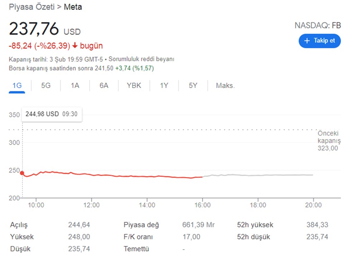Show the 6A six-month chart
This screenshot has height=260, width=358.
pyautogui.click(x=104, y=86)
